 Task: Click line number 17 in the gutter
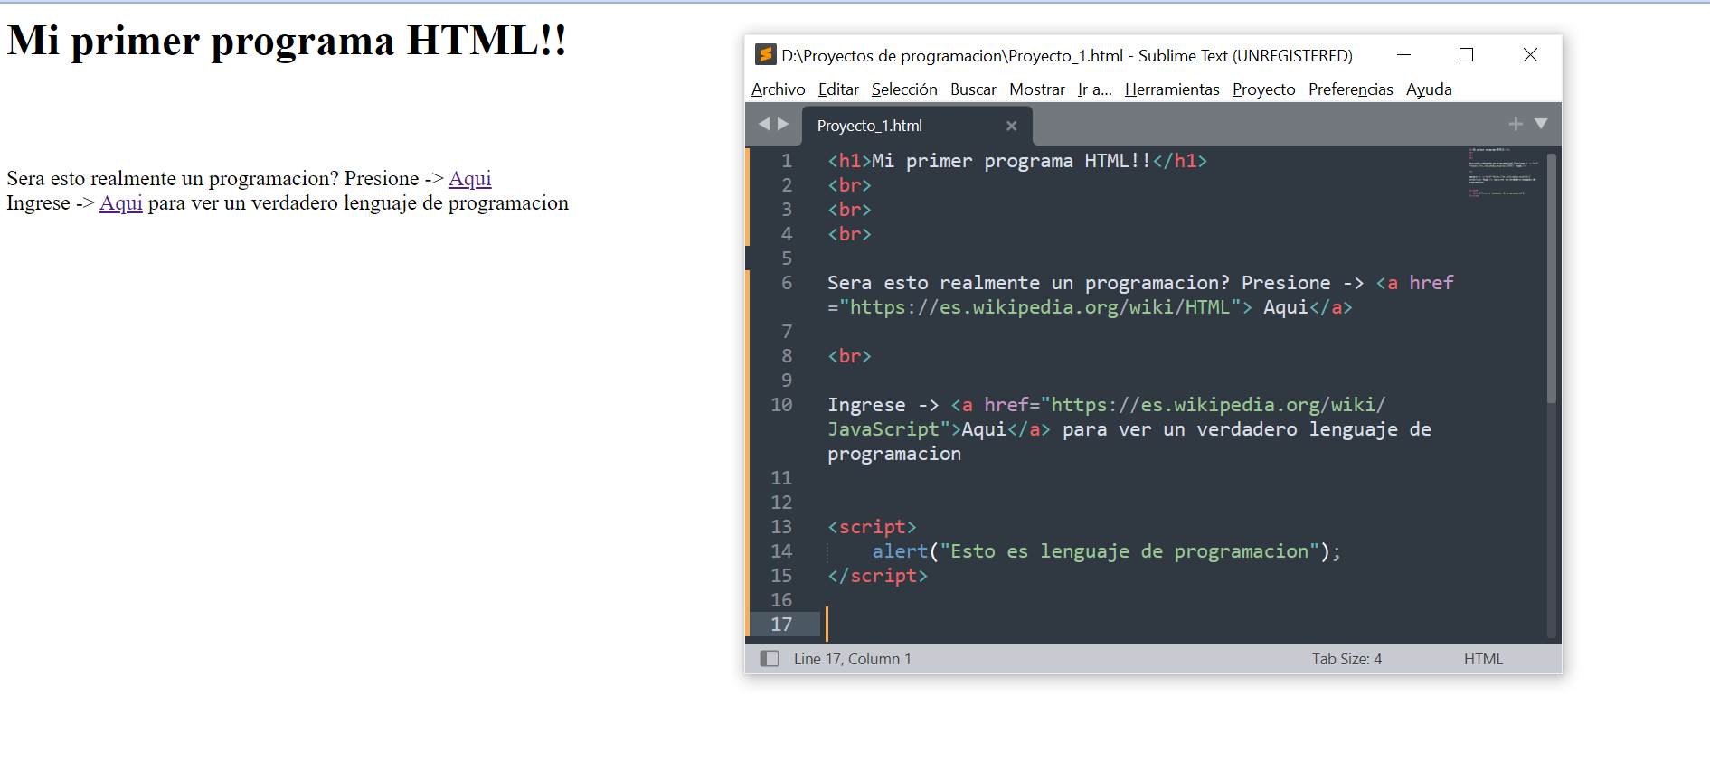point(781,625)
